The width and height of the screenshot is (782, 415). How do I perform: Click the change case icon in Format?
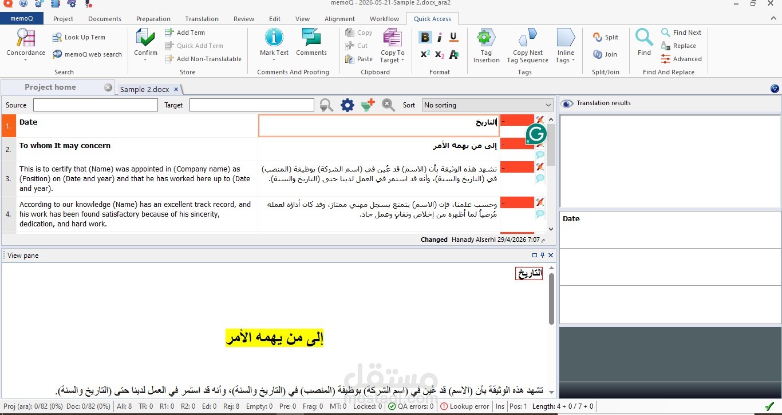453,54
